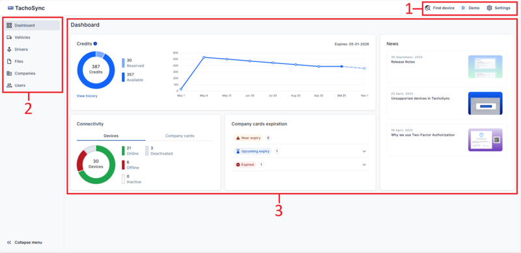Click the light blue Reserved legend swatch
Viewport: 521px width, 253px height.
(123, 63)
